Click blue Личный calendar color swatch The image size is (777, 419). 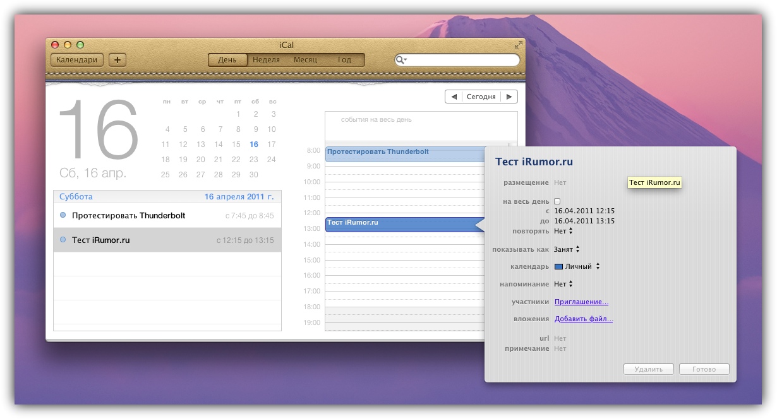(558, 266)
